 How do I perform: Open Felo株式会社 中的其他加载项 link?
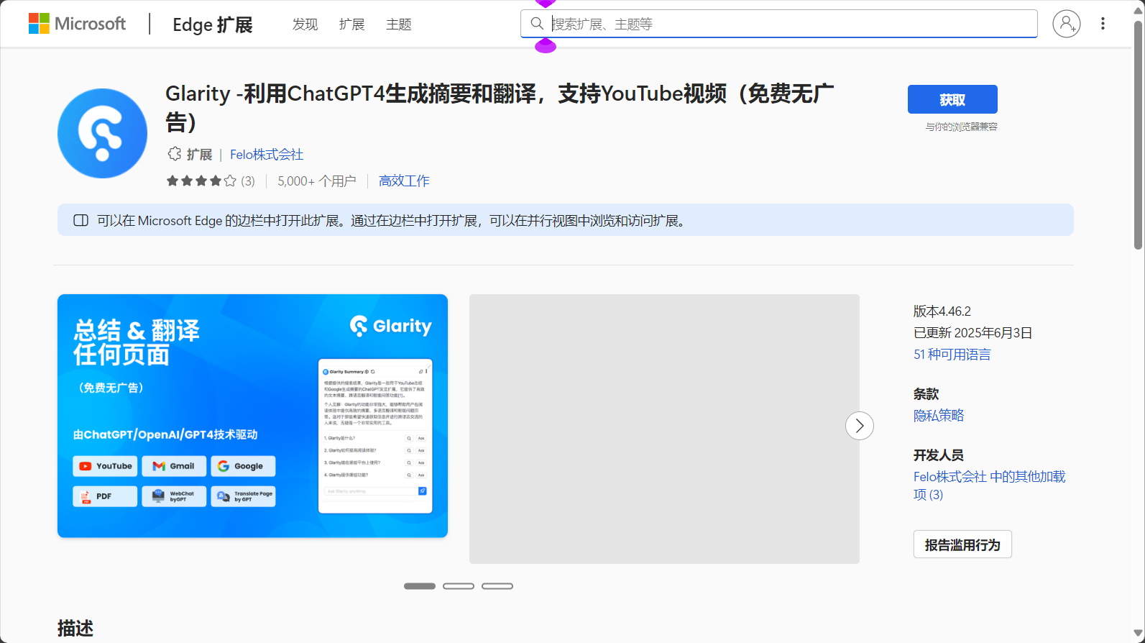click(x=989, y=485)
